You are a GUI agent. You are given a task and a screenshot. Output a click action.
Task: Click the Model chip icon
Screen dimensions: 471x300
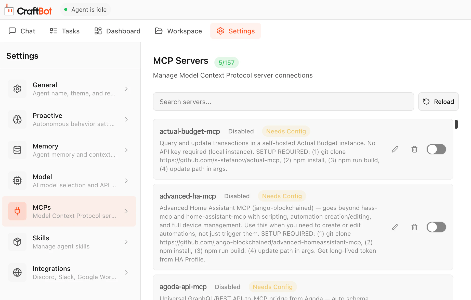click(x=17, y=181)
